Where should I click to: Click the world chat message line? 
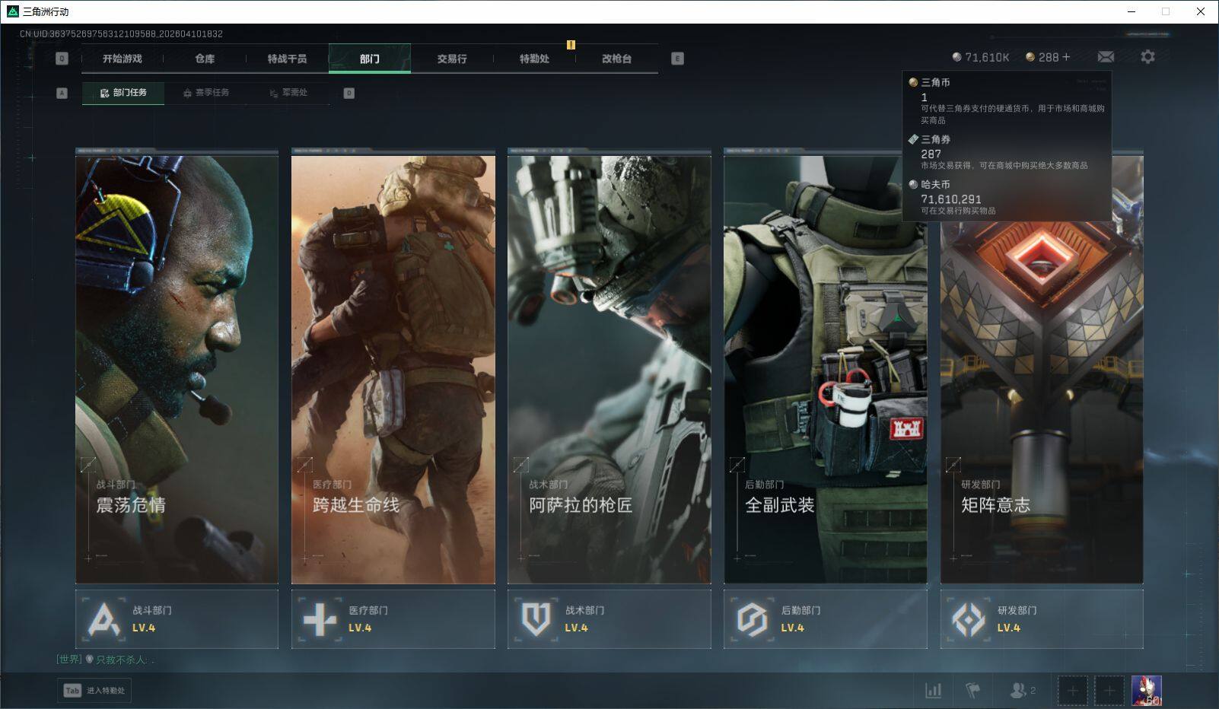coord(107,660)
